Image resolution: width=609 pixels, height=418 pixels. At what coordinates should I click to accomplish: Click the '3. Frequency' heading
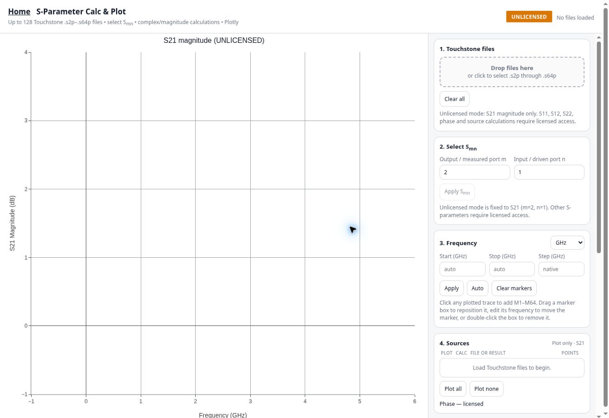(x=458, y=243)
